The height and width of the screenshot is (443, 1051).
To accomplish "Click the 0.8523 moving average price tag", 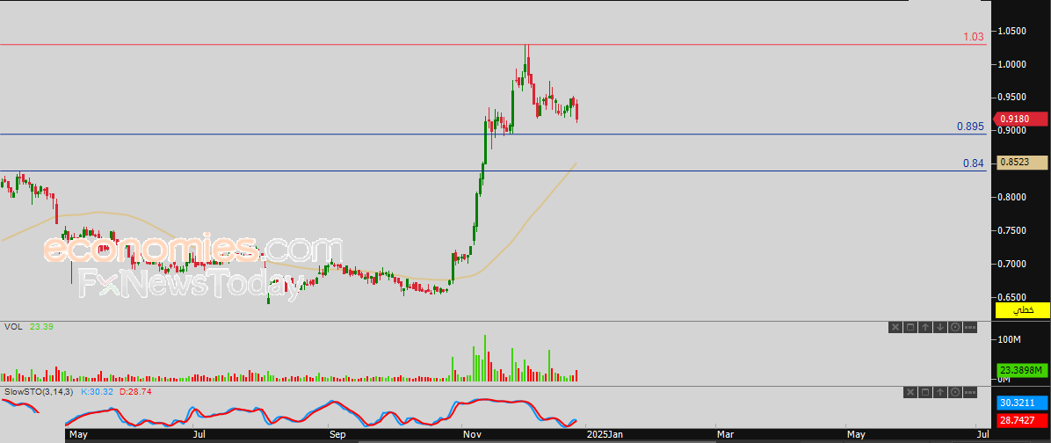I will [x=1022, y=162].
